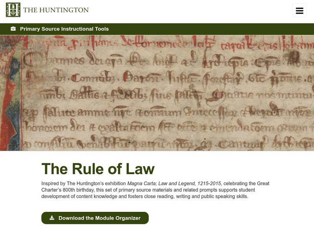Screen dimensions: 314x233
Task: Click Download the Module Organizer button
Action: click(95, 218)
